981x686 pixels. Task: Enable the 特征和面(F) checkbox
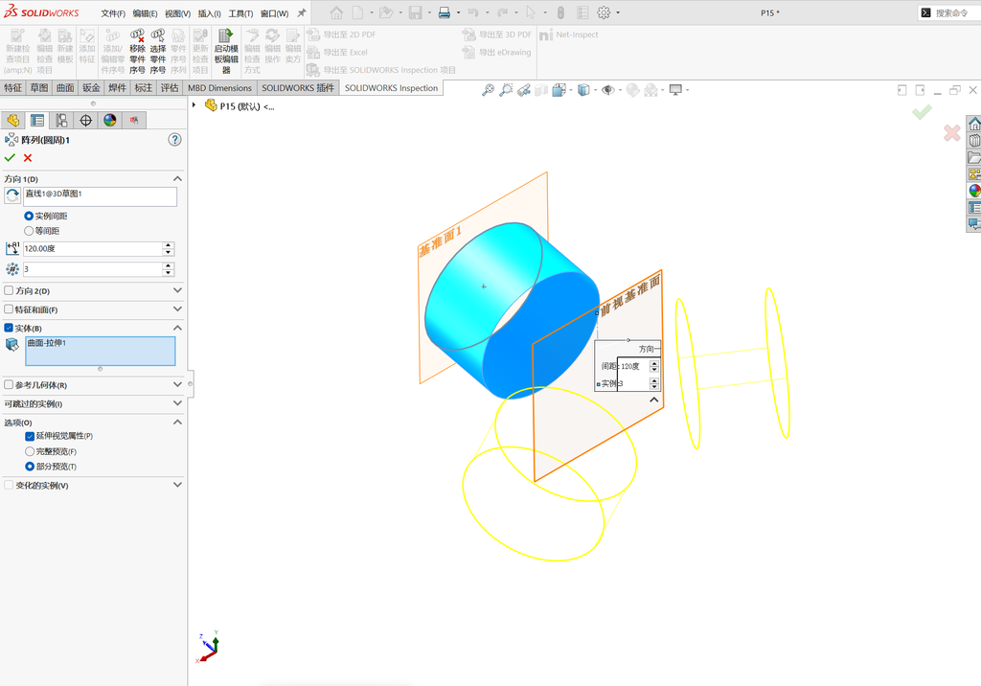point(9,309)
